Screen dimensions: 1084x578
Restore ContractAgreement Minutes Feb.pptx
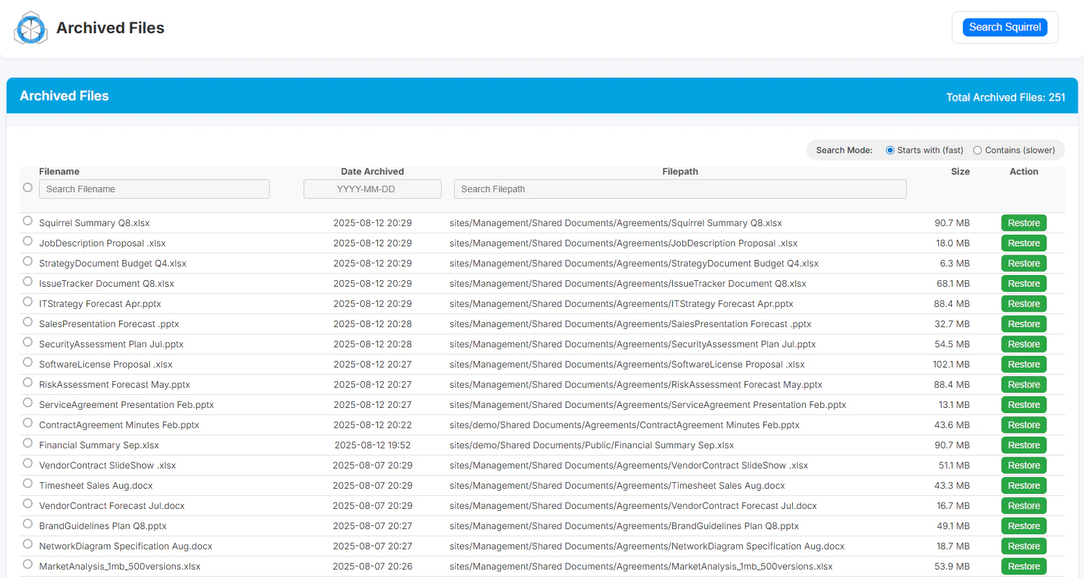[x=1023, y=425]
